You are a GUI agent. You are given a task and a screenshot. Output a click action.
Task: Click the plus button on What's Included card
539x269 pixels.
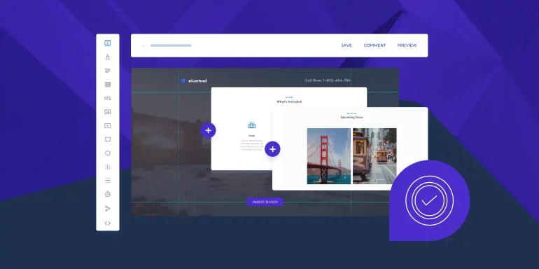coord(208,130)
